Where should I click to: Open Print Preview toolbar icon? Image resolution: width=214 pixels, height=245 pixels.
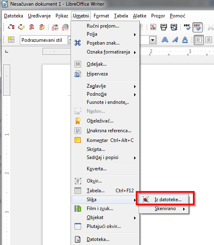174,27
